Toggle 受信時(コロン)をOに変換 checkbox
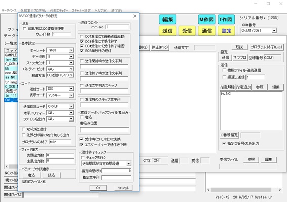Viewport: 287px width, 202px height. (x=81, y=139)
